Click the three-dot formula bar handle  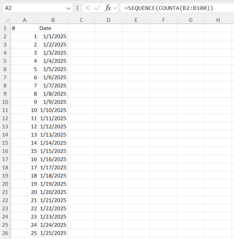[77, 8]
